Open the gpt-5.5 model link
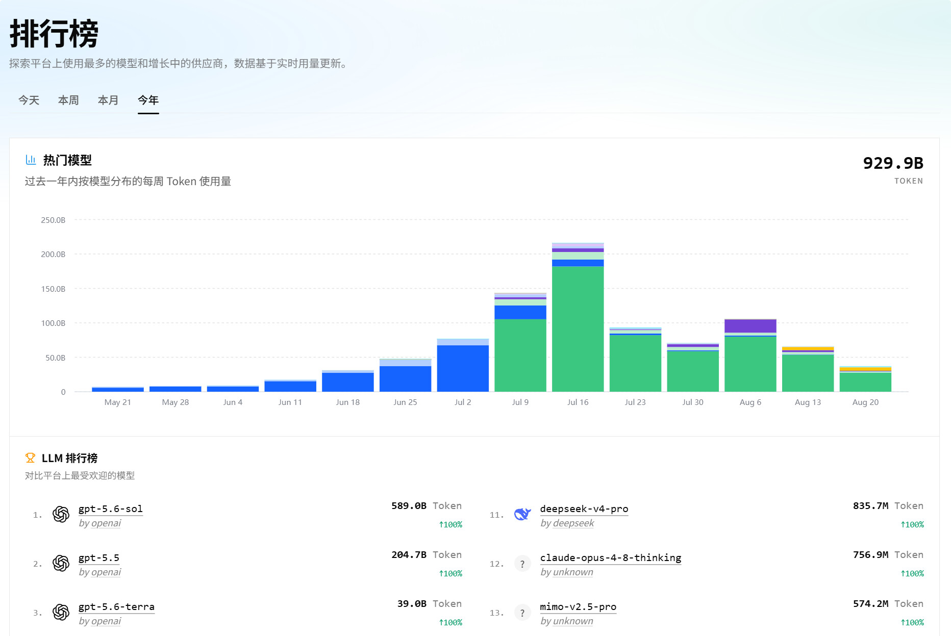 point(99,558)
